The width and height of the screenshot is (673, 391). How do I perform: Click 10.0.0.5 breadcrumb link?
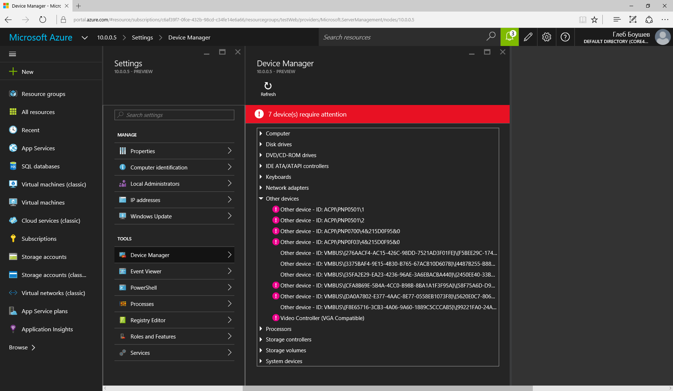tap(107, 37)
